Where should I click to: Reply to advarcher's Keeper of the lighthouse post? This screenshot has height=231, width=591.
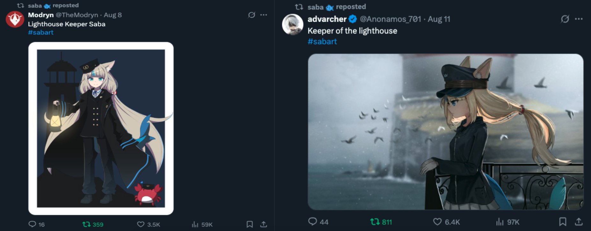point(313,221)
